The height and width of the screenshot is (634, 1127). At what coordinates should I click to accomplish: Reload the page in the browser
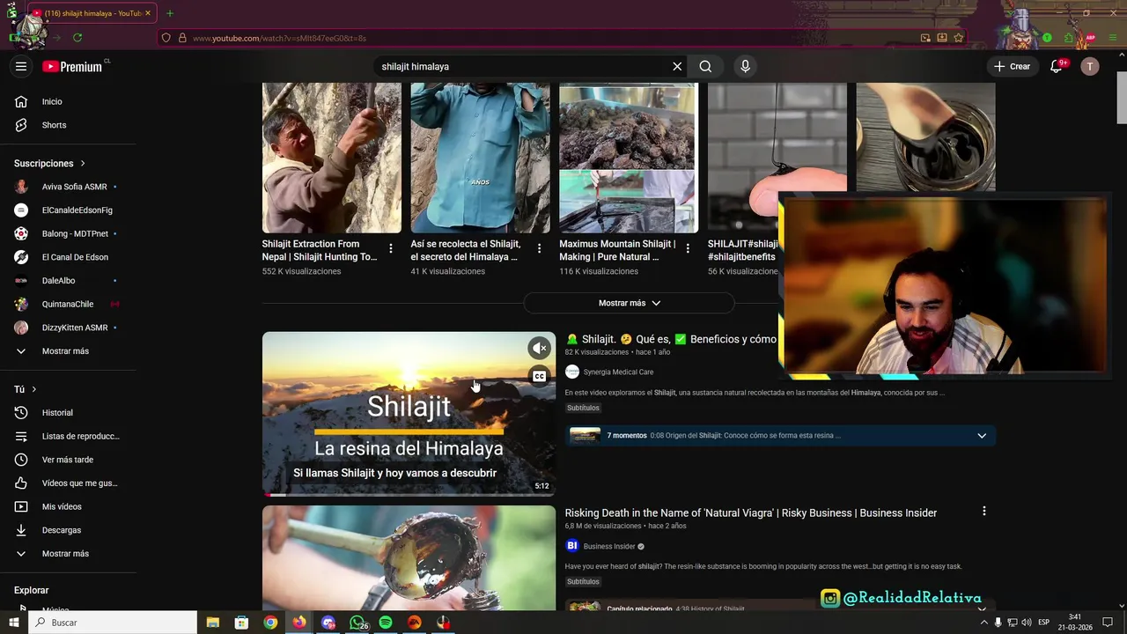click(x=77, y=38)
